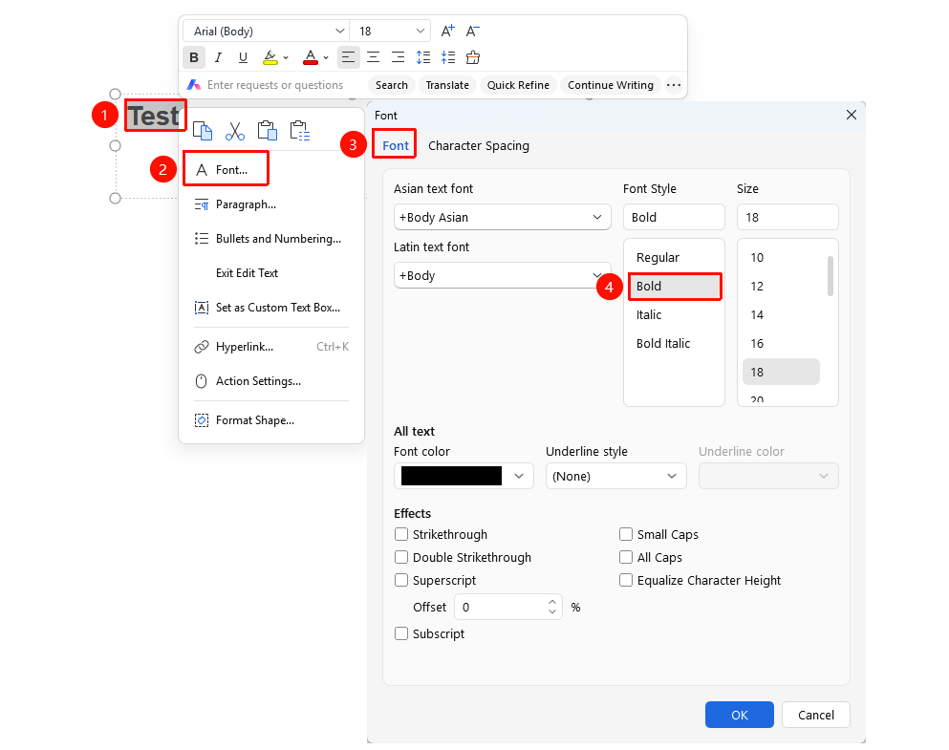Expand the toolbar font size dropdown
The height and width of the screenshot is (750, 949).
tap(421, 31)
